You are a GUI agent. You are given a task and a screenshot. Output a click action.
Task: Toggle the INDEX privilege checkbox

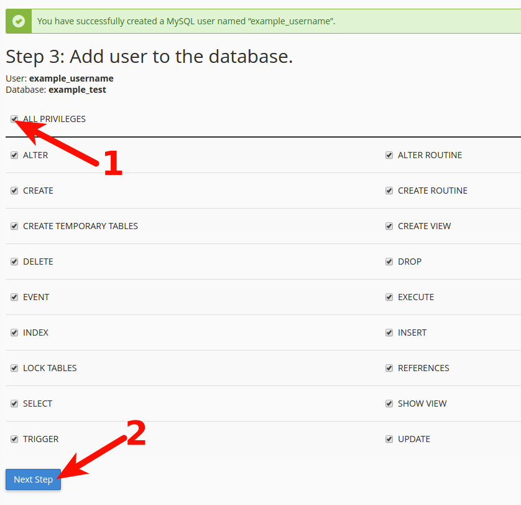click(x=14, y=333)
